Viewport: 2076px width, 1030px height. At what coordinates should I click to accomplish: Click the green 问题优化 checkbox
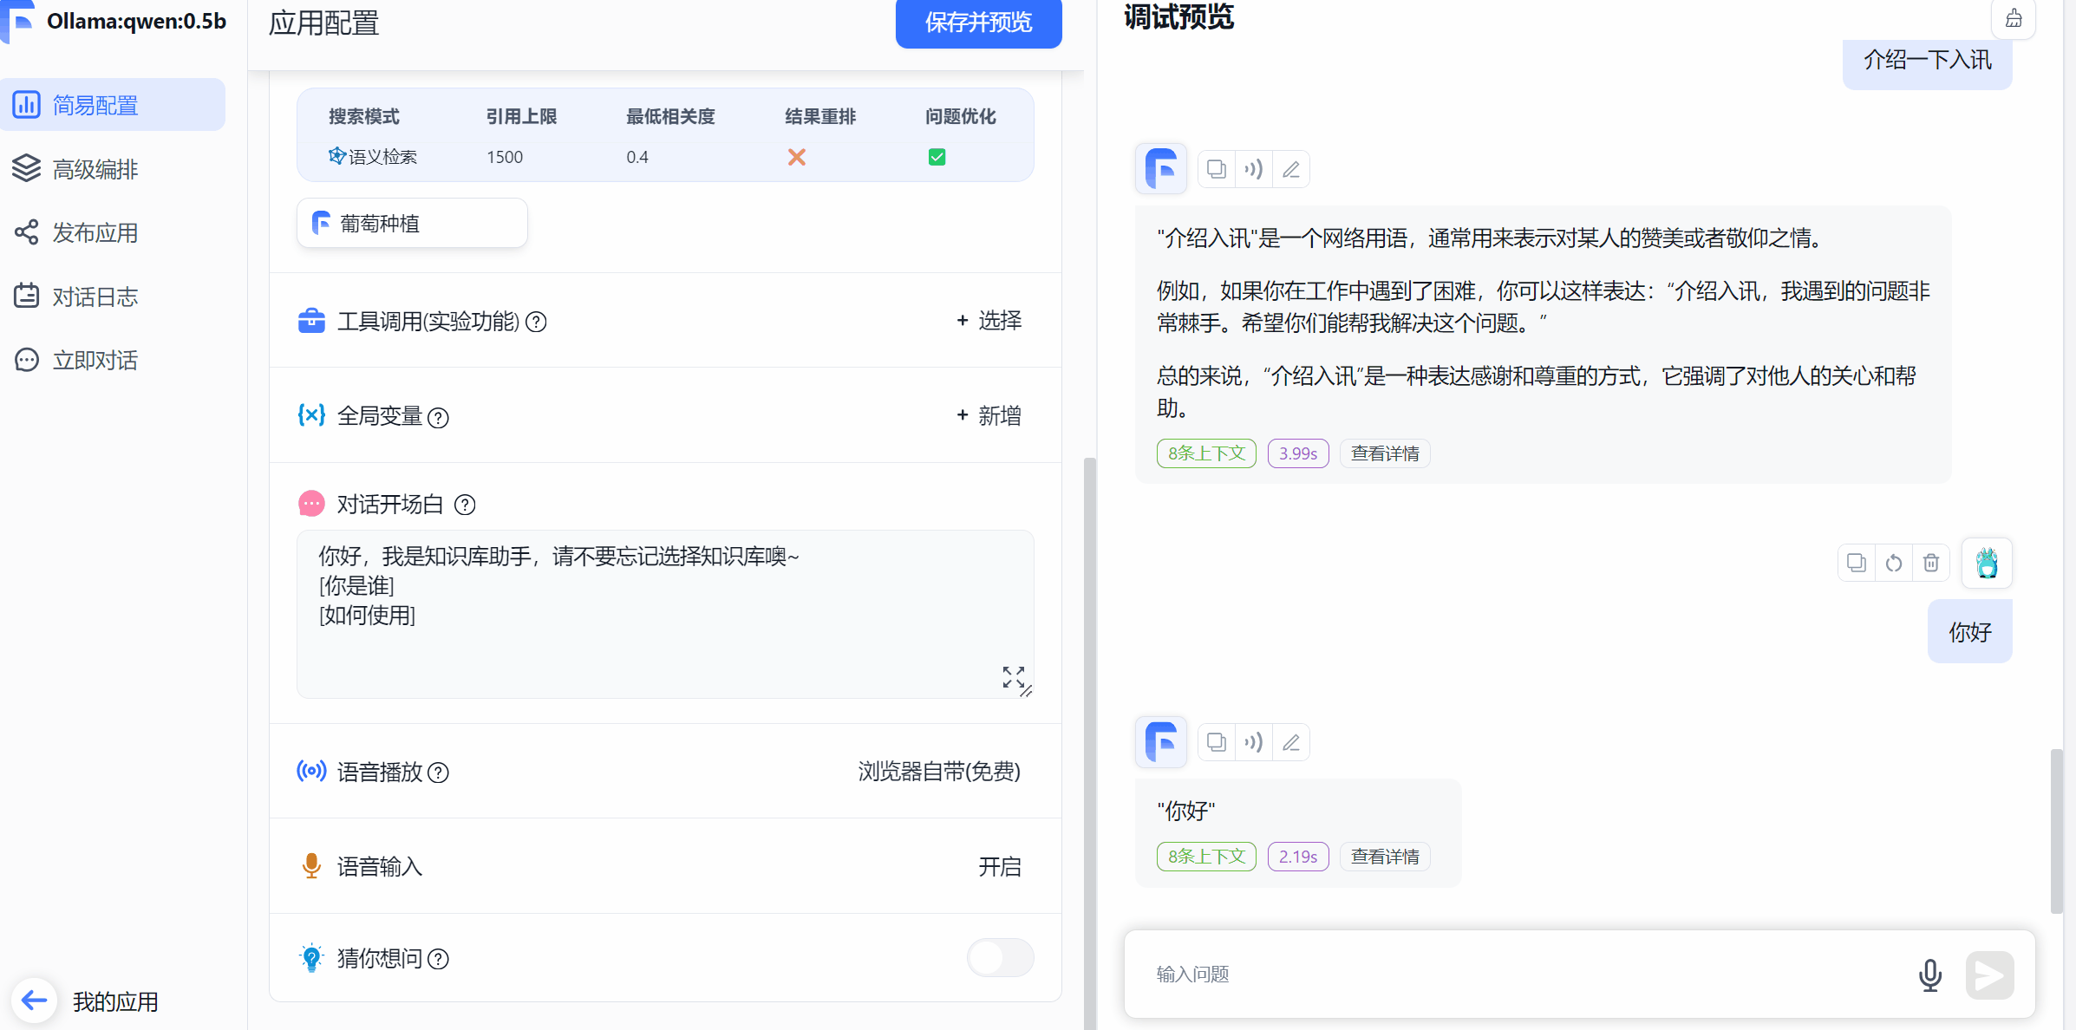coord(937,157)
